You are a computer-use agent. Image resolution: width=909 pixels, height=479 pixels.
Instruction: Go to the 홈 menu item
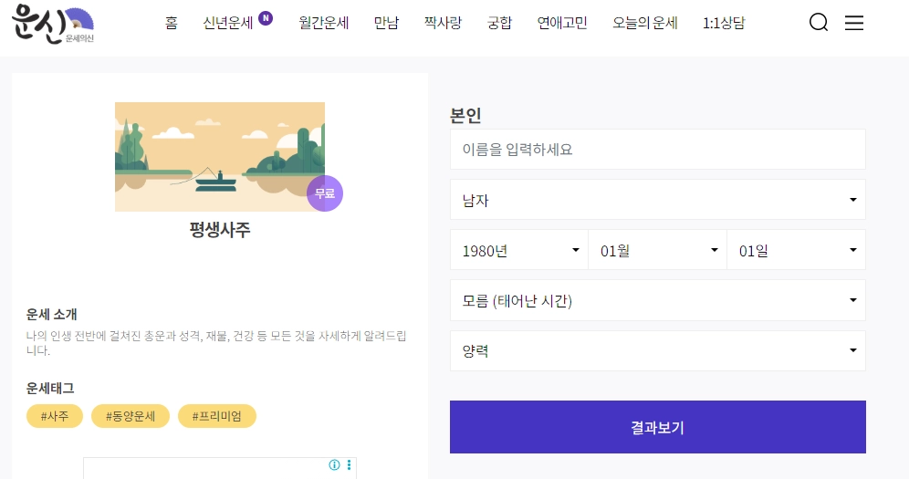pos(171,23)
